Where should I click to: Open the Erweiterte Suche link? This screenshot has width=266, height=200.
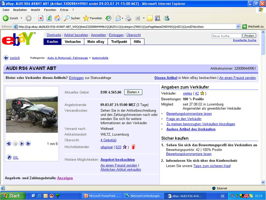pyautogui.click(x=245, y=40)
